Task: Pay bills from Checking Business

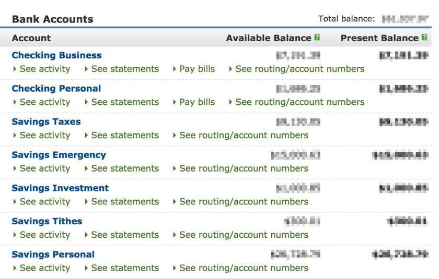Action: 197,69
